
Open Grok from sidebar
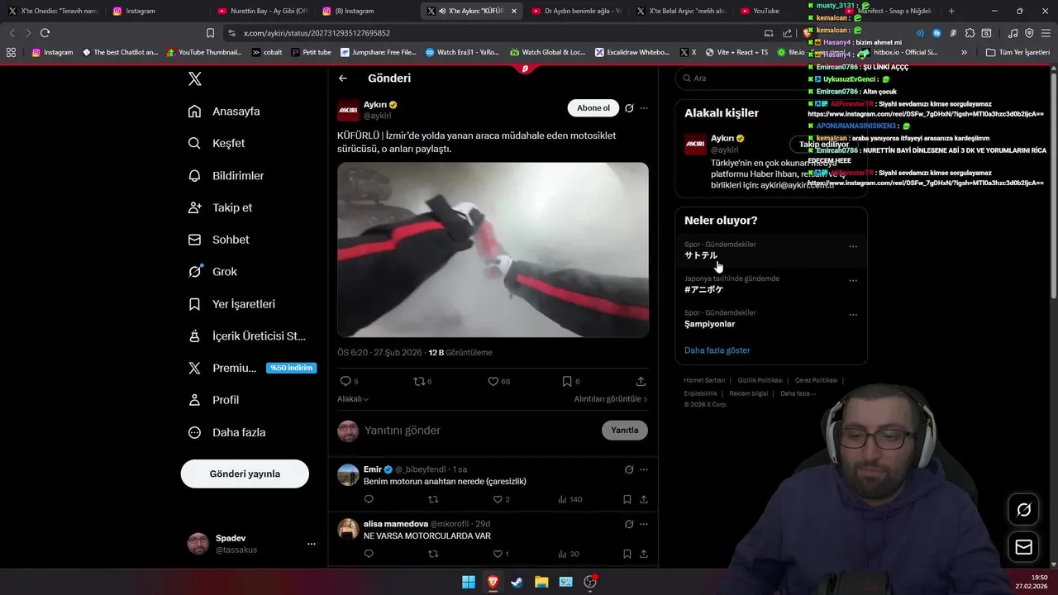click(212, 272)
